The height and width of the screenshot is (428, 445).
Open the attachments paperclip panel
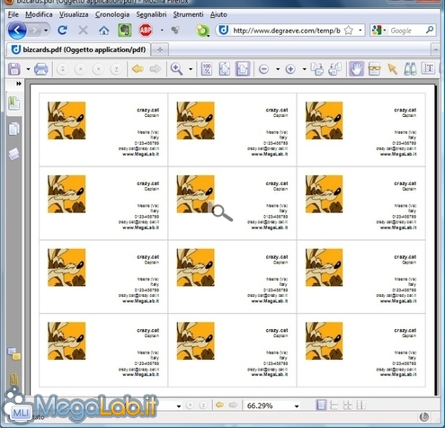click(x=13, y=379)
